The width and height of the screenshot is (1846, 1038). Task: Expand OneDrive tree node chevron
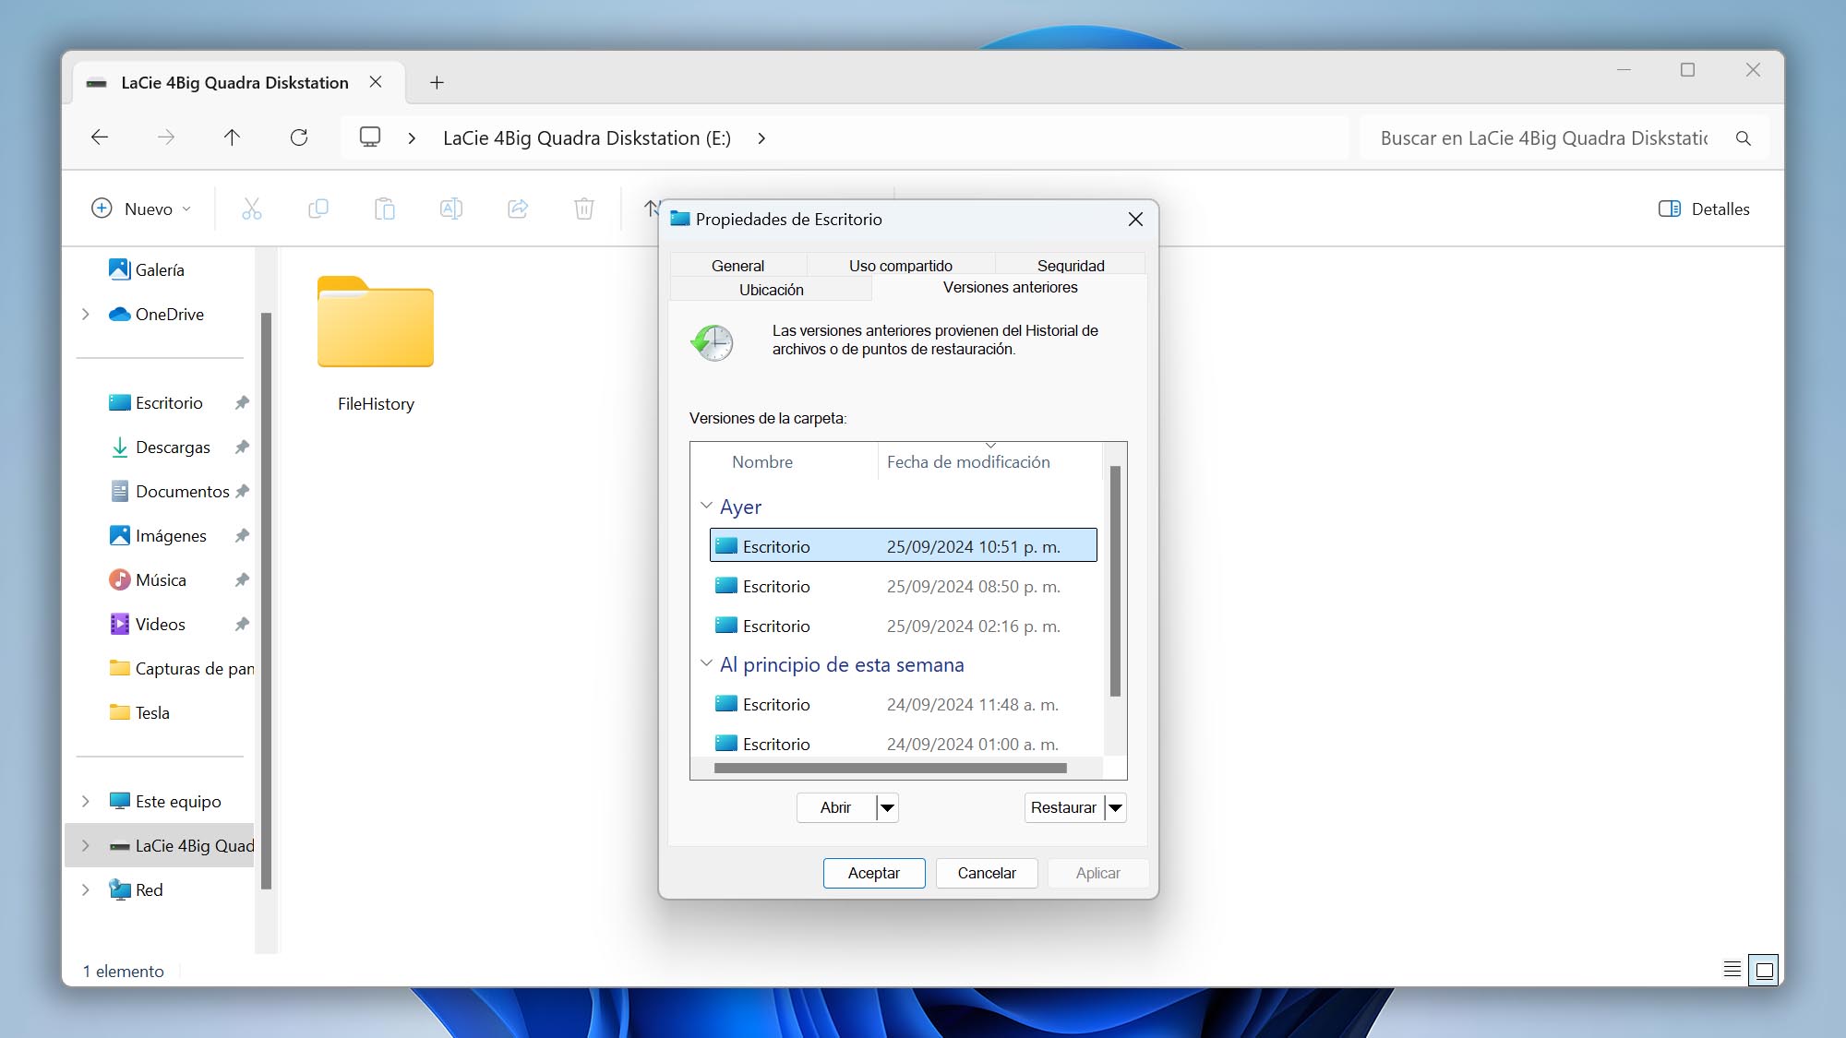(x=86, y=315)
